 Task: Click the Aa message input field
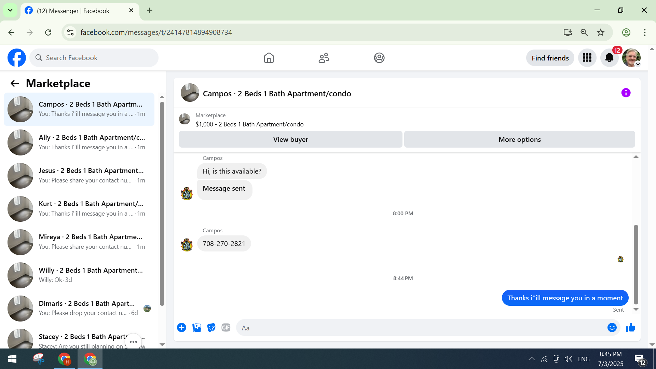420,328
